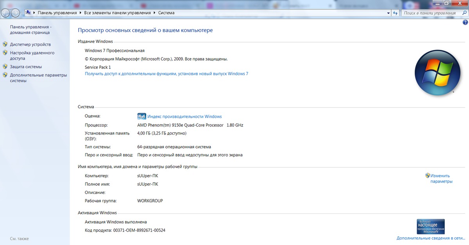
Task: Click the AMD Phenom 9150e processor text
Action: [190, 125]
